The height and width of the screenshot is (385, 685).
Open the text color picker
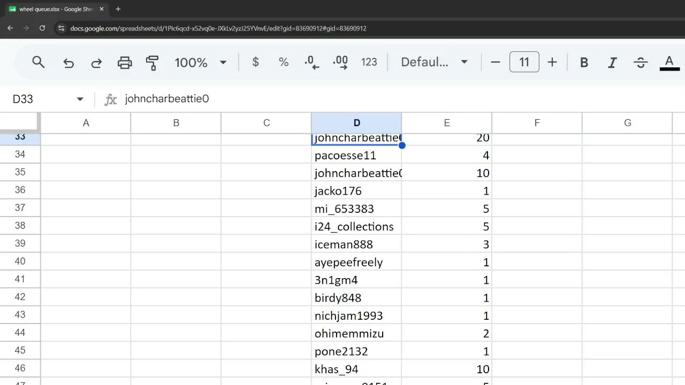click(x=669, y=63)
